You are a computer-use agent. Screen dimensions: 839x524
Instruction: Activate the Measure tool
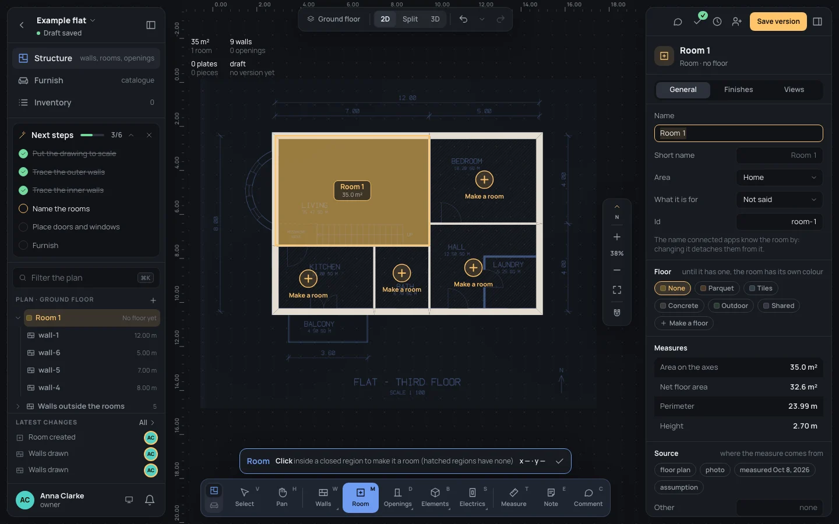point(514,498)
